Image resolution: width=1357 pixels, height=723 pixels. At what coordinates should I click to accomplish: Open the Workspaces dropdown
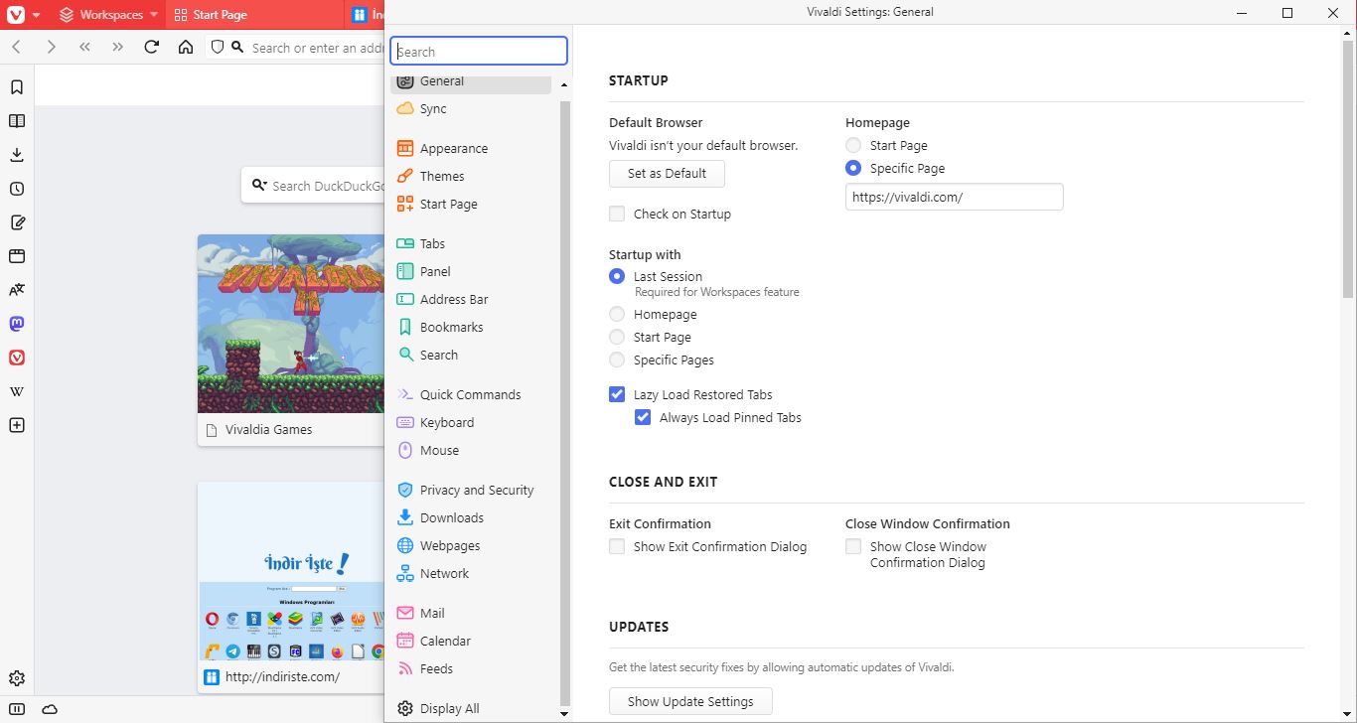[x=108, y=15]
